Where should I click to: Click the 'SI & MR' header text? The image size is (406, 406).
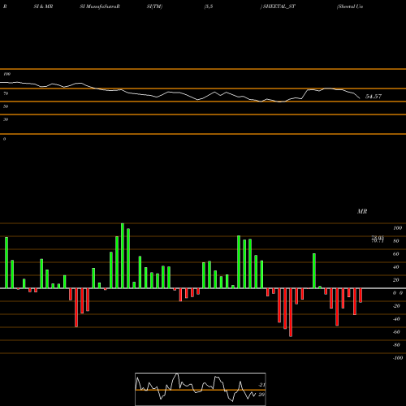coord(43,6)
